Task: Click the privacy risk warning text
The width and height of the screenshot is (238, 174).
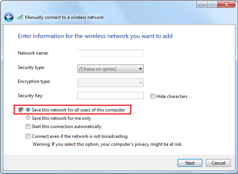Action: [x=107, y=144]
